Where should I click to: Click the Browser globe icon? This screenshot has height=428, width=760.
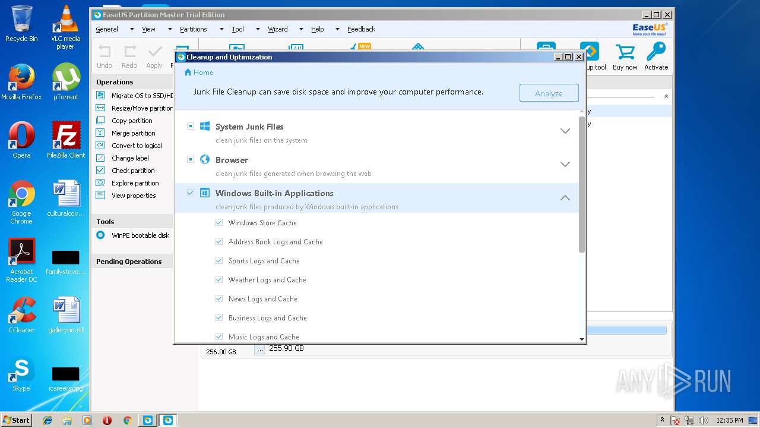coord(205,159)
